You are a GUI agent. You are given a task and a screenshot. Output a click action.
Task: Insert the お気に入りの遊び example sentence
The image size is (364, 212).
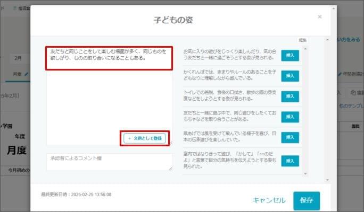point(290,55)
